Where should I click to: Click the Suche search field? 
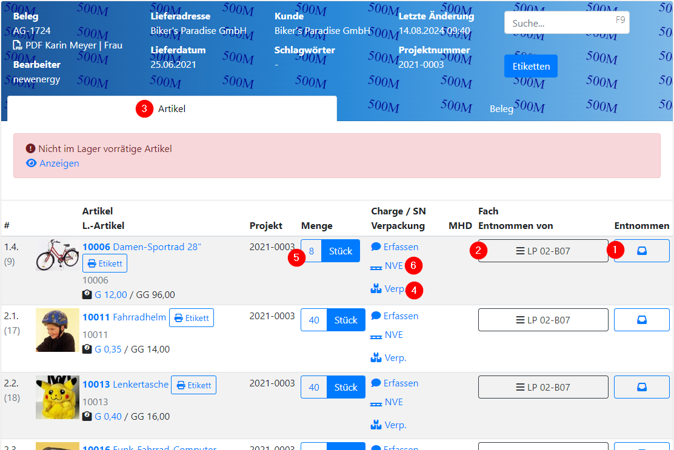pyautogui.click(x=560, y=23)
